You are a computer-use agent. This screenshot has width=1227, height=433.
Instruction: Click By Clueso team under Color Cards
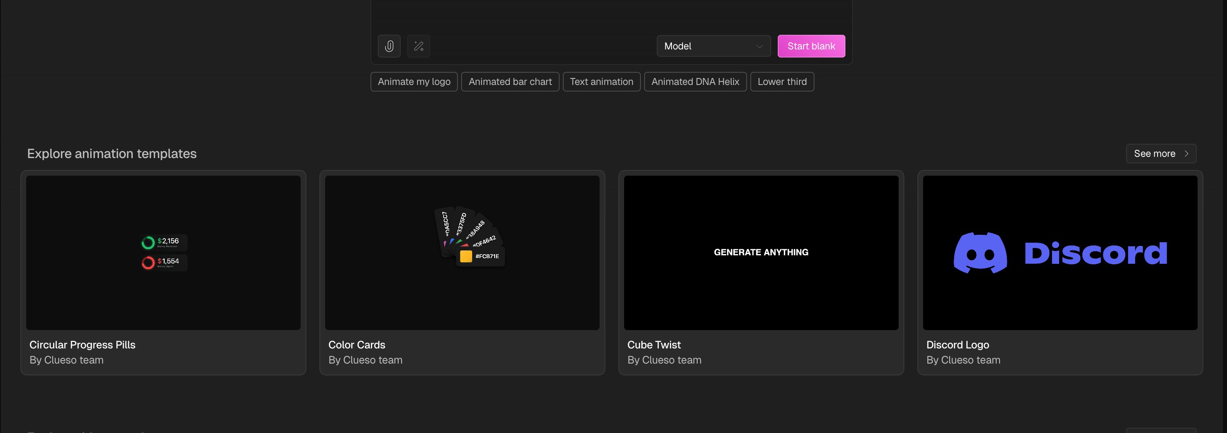pyautogui.click(x=365, y=360)
